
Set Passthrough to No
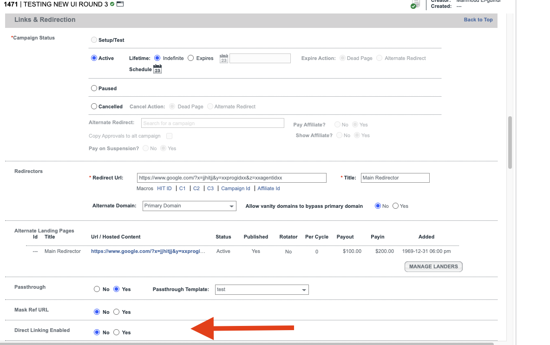pyautogui.click(x=97, y=289)
